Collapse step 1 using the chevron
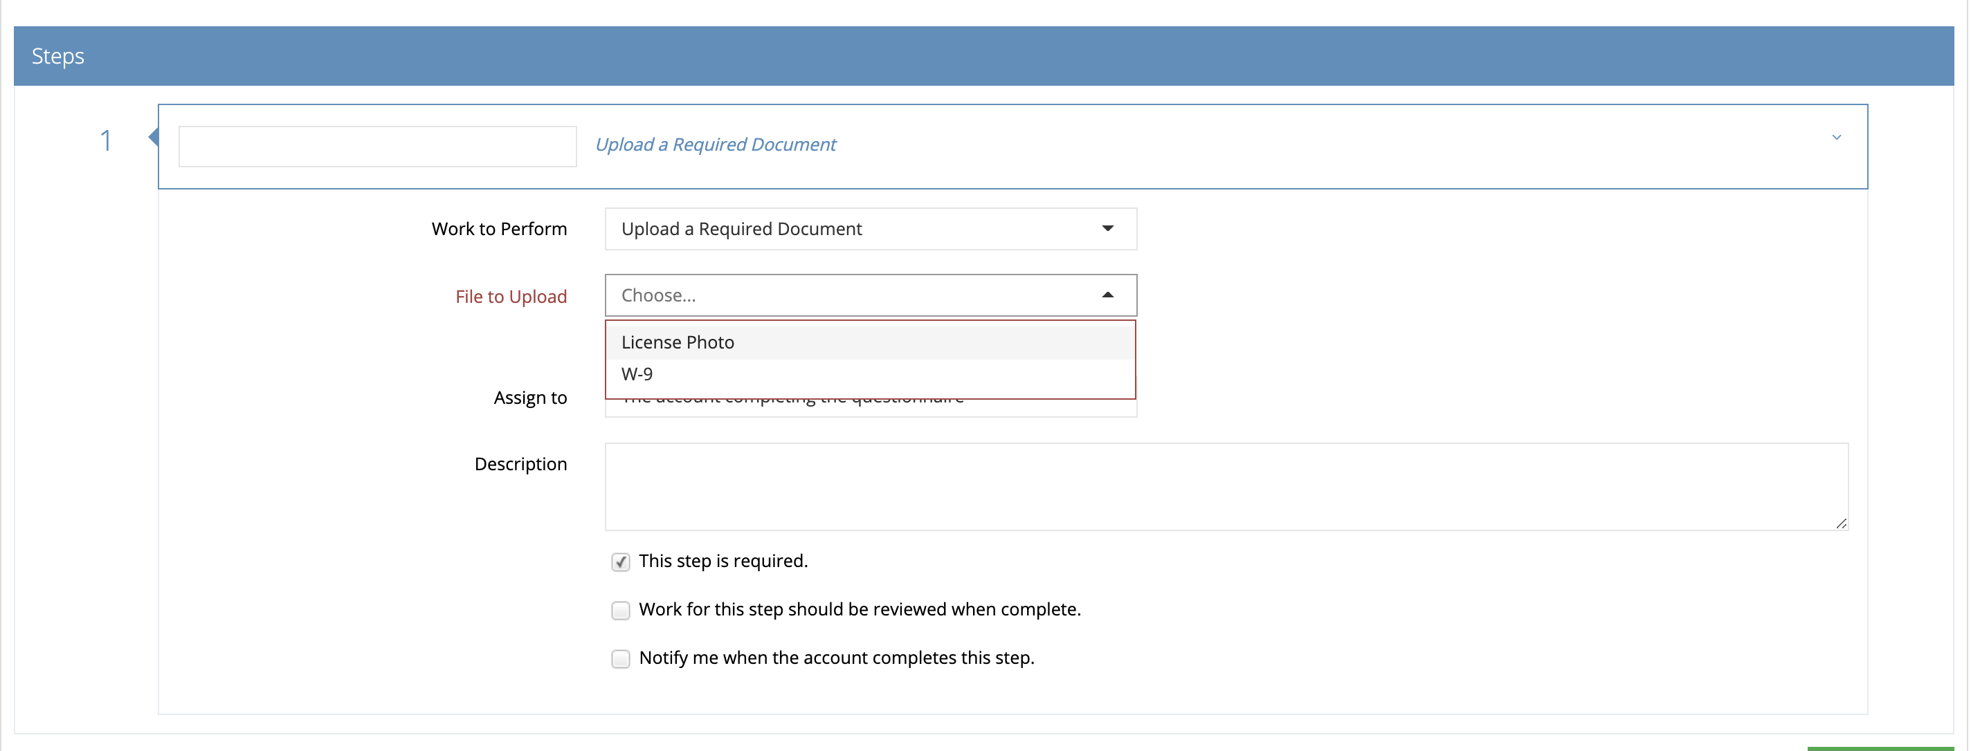 pos(1836,138)
